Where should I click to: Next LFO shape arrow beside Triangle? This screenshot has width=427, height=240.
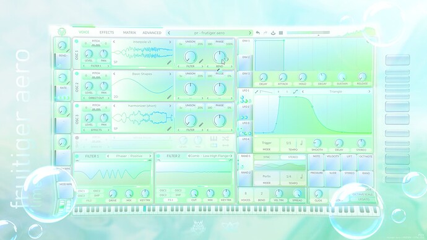pyautogui.click(x=369, y=92)
